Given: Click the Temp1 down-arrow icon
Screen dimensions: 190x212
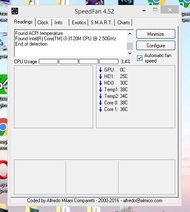Looking at the screenshot, I should pyautogui.click(x=101, y=90).
